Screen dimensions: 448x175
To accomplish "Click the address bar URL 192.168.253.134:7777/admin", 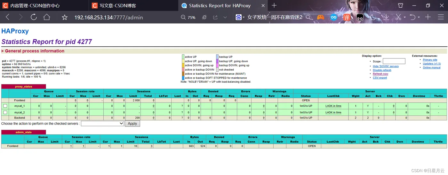I will click(x=108, y=18).
